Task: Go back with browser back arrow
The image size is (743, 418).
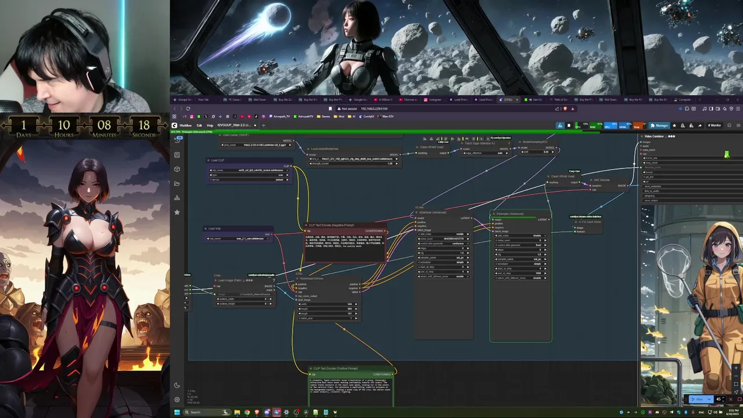Action: coord(175,109)
